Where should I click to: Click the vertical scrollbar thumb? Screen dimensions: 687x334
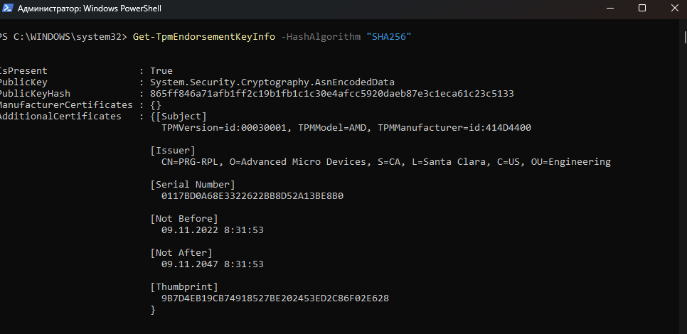point(685,37)
